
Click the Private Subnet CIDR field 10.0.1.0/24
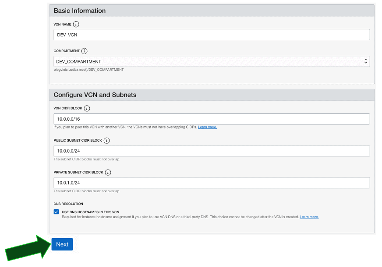211,183
